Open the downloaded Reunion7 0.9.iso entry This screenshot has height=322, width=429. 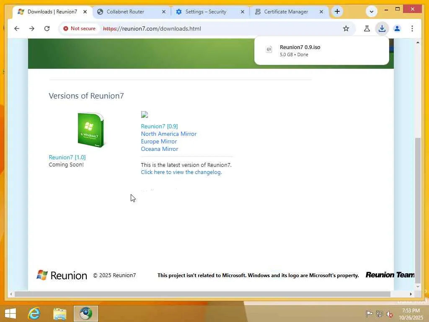tap(321, 51)
